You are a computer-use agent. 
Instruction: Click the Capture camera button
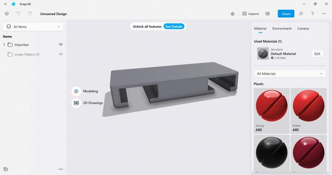tap(251, 14)
